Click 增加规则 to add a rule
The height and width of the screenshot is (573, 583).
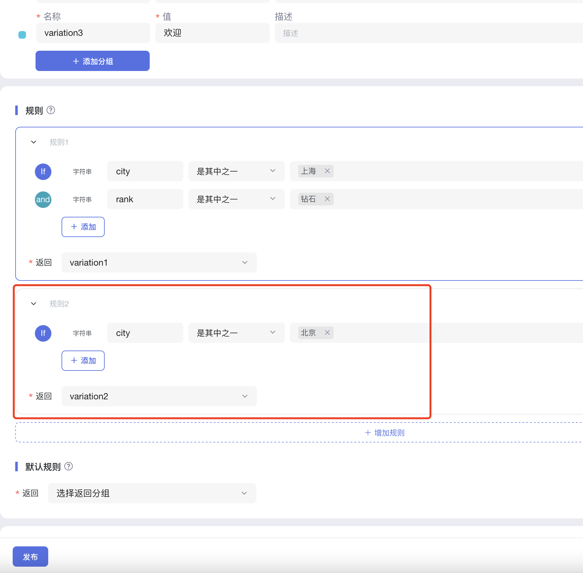tap(384, 433)
